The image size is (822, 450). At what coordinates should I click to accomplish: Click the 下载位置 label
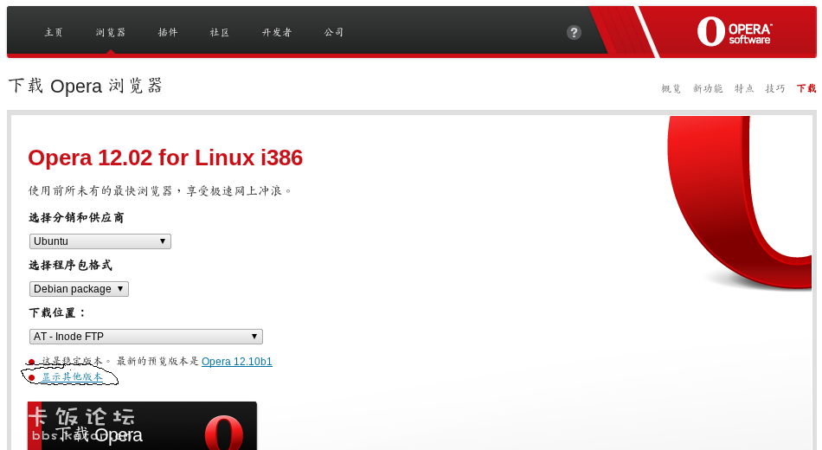pos(57,313)
